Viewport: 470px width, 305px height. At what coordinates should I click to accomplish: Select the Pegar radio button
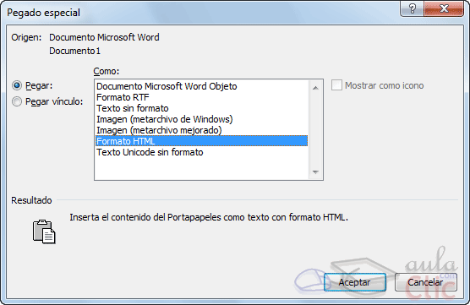[x=17, y=85]
